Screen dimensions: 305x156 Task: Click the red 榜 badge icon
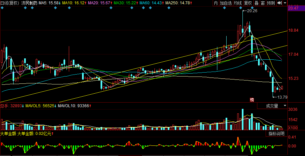pos(252,100)
